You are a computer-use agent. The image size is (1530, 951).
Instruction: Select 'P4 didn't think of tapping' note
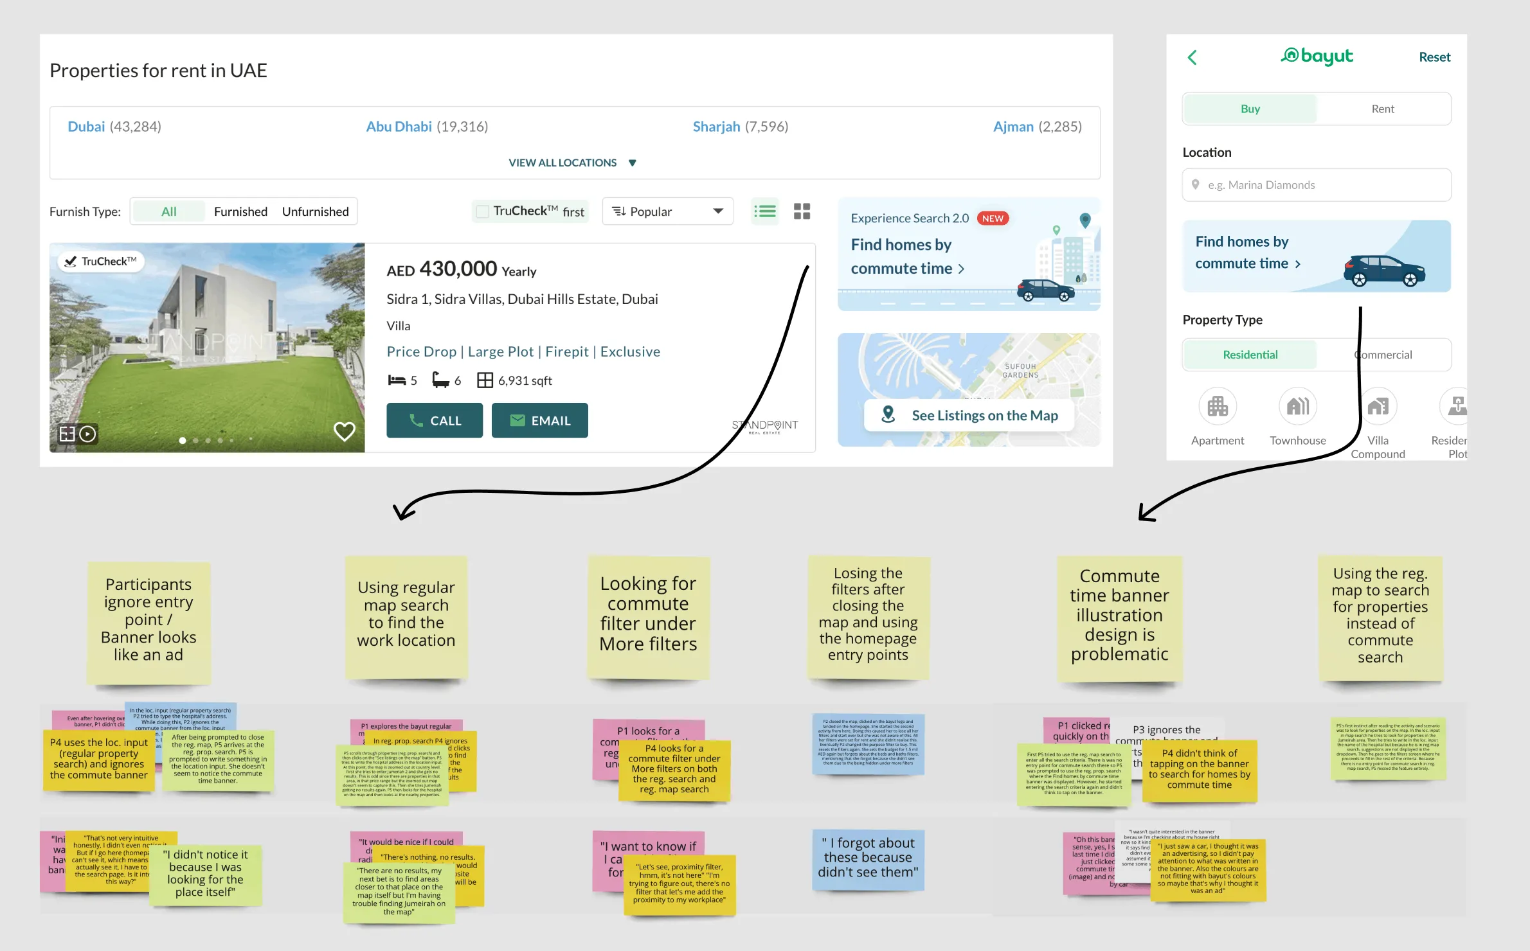pos(1199,770)
